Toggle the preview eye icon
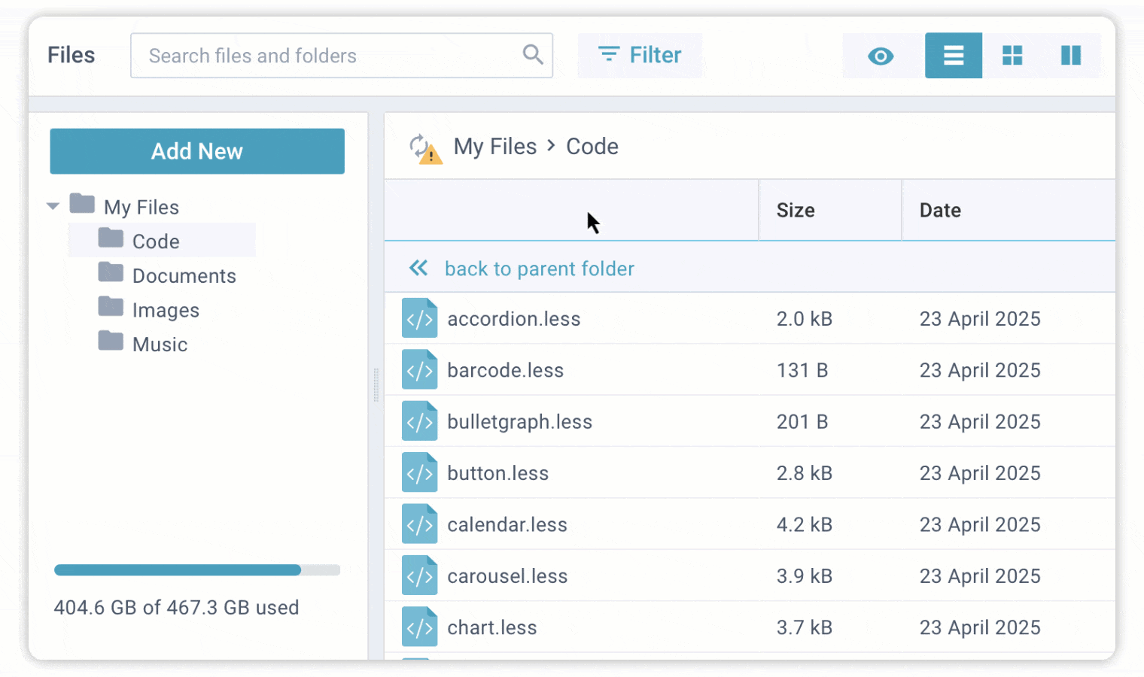The width and height of the screenshot is (1144, 677). click(x=881, y=56)
